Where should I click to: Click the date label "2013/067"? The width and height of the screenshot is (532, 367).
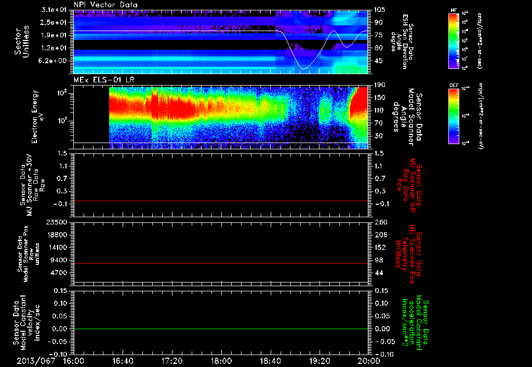click(36, 361)
